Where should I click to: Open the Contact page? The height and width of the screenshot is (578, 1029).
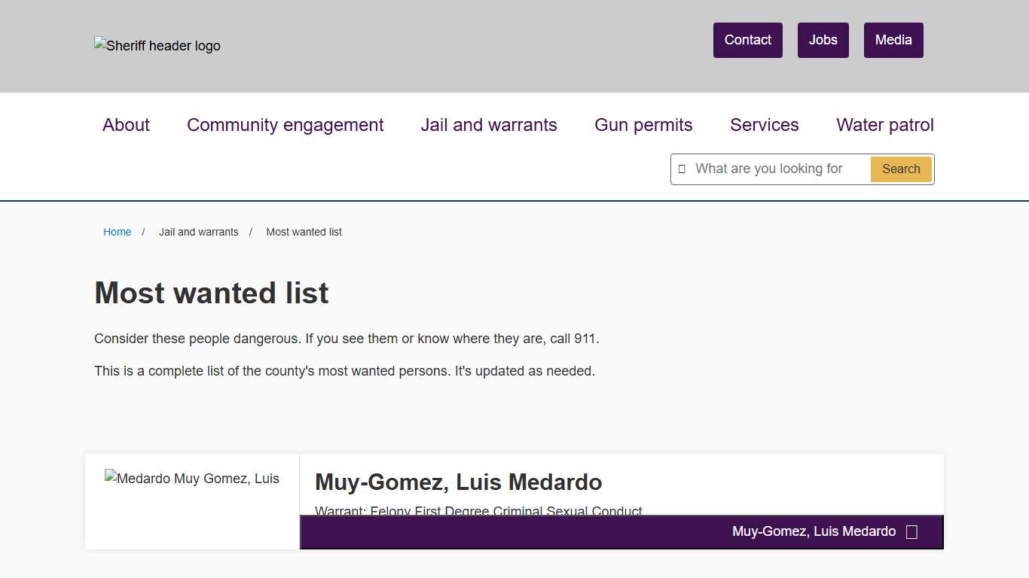747,40
